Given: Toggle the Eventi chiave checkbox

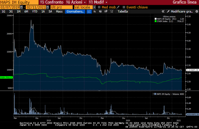Looking at the screenshot, I should [124, 7].
